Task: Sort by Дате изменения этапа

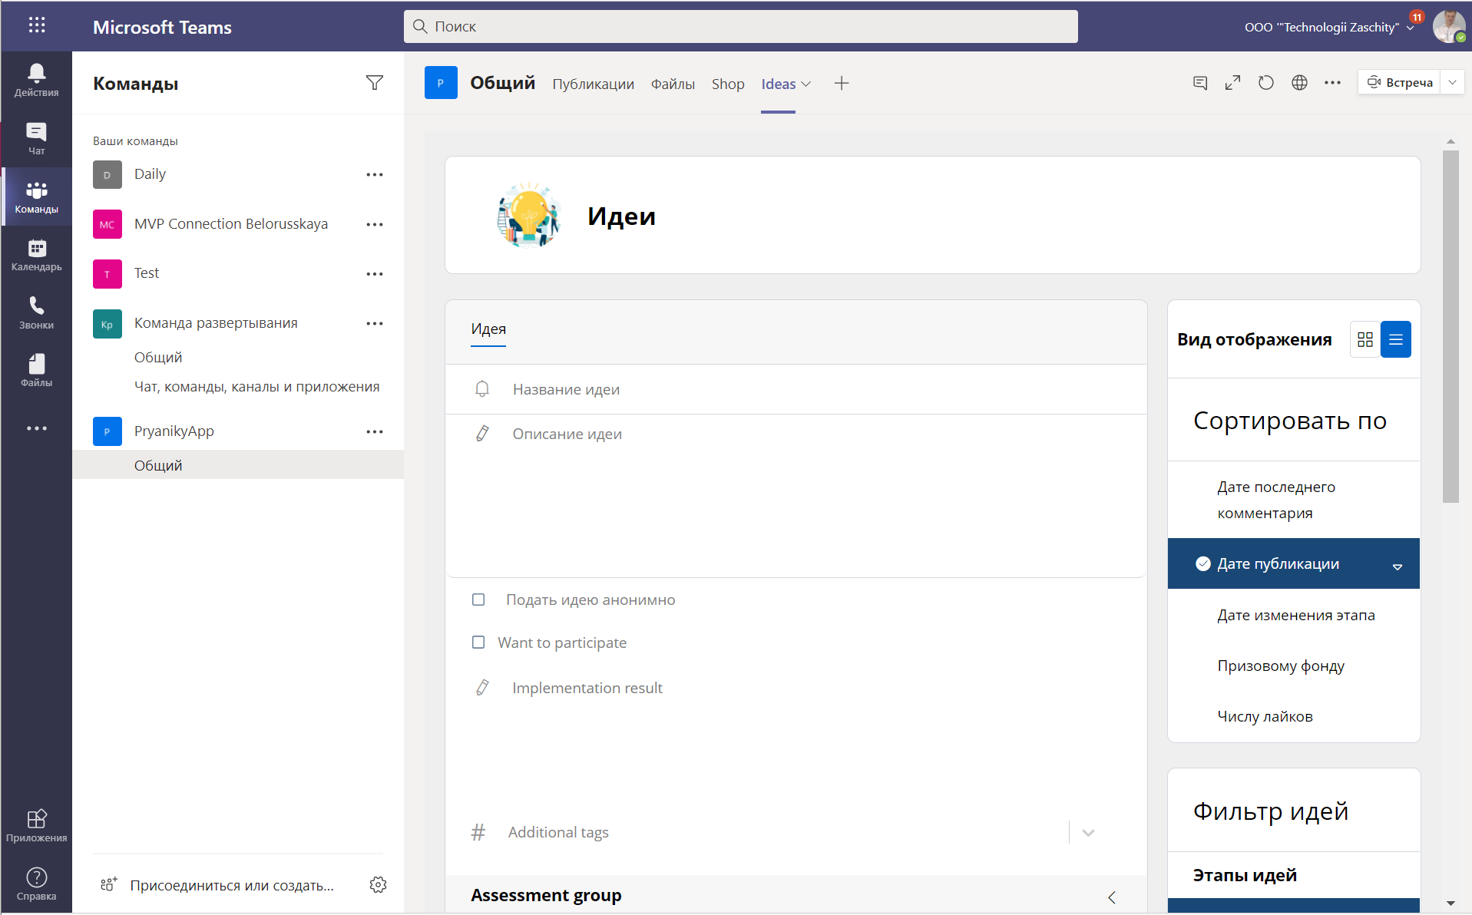Action: coord(1294,615)
